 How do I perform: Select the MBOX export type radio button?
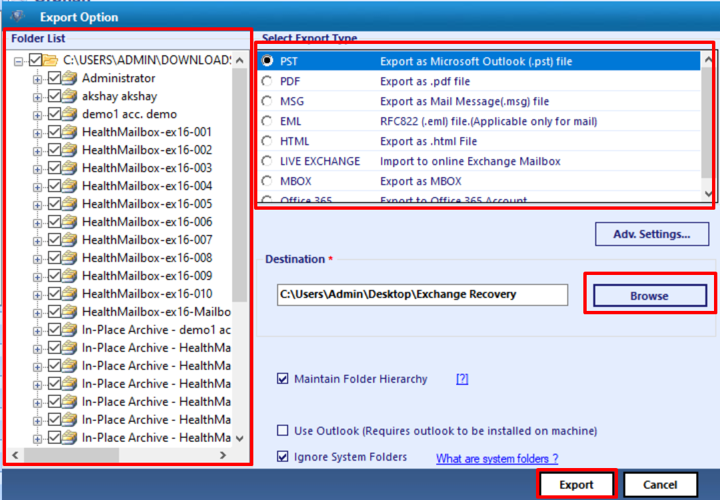point(267,180)
